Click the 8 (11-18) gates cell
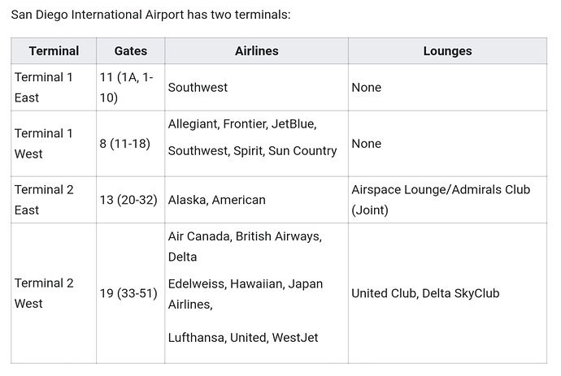Viewport: 561px width, 376px height. tap(131, 144)
